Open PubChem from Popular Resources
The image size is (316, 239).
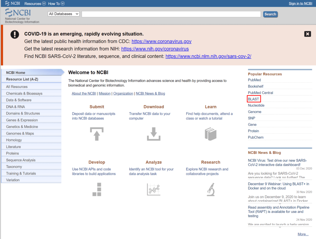256,137
